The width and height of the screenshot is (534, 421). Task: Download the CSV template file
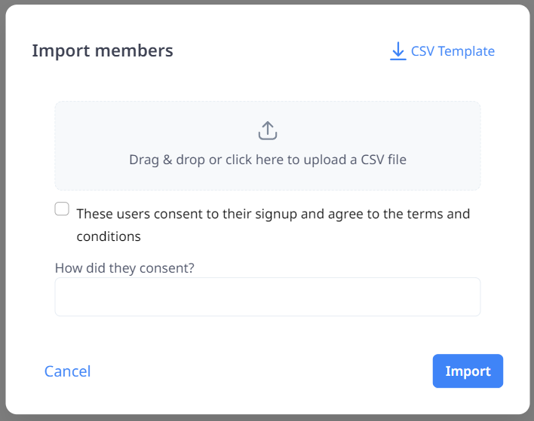pyautogui.click(x=442, y=51)
